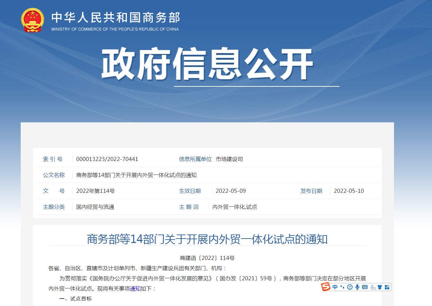Click the Sogou input method logo
The width and height of the screenshot is (432, 306).
326,287
